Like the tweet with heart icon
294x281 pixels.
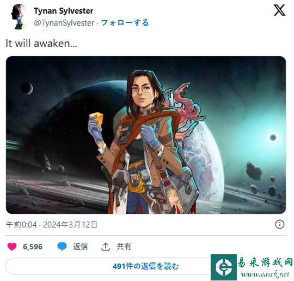point(12,247)
